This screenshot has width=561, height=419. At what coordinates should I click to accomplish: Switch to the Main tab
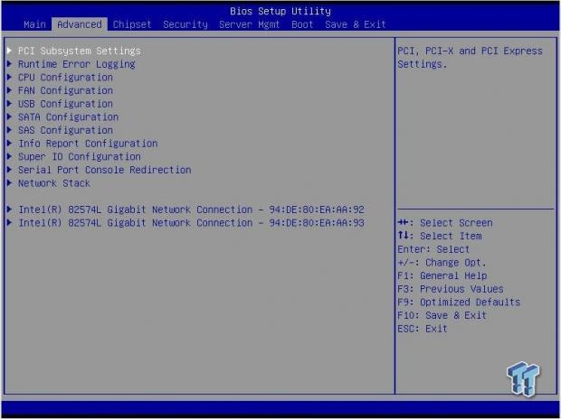34,24
